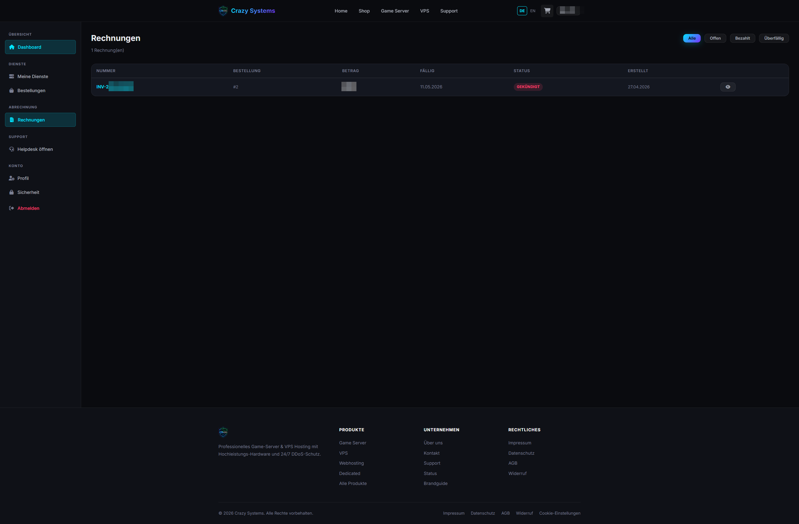Click the Profil user icon
Viewport: 799px width, 524px height.
12,178
